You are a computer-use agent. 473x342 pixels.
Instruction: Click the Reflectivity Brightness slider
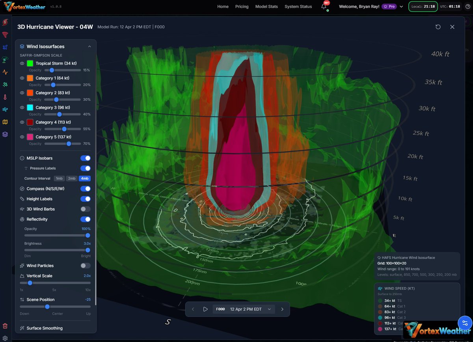(58, 250)
